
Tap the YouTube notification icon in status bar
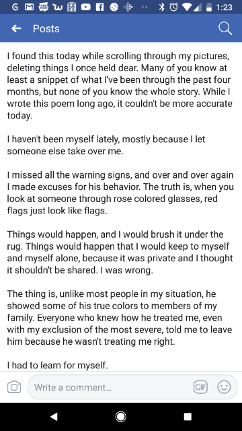[x=85, y=7]
